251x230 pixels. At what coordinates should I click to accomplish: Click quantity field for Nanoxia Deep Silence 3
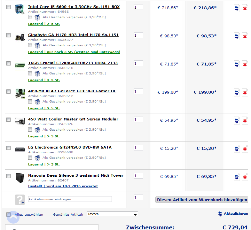pos(138,176)
